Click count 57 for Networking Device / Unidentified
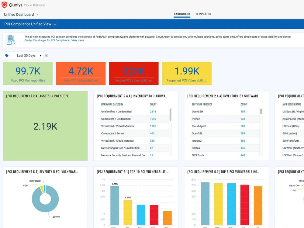The width and height of the screenshot is (304, 228). pos(151,148)
